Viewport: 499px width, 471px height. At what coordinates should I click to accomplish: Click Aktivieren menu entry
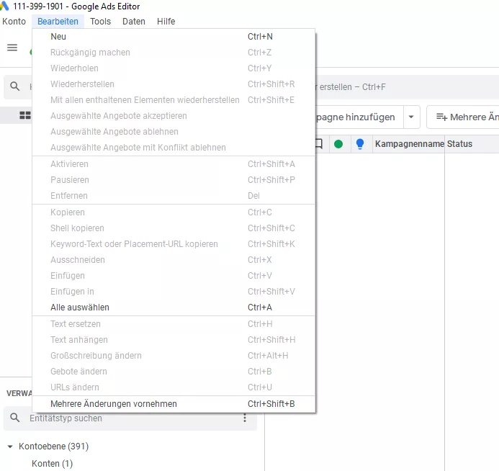tap(174, 164)
